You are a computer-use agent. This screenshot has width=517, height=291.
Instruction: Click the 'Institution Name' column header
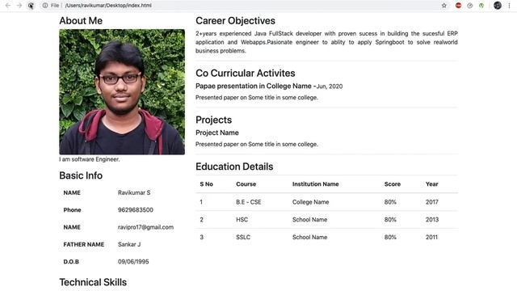(x=316, y=184)
